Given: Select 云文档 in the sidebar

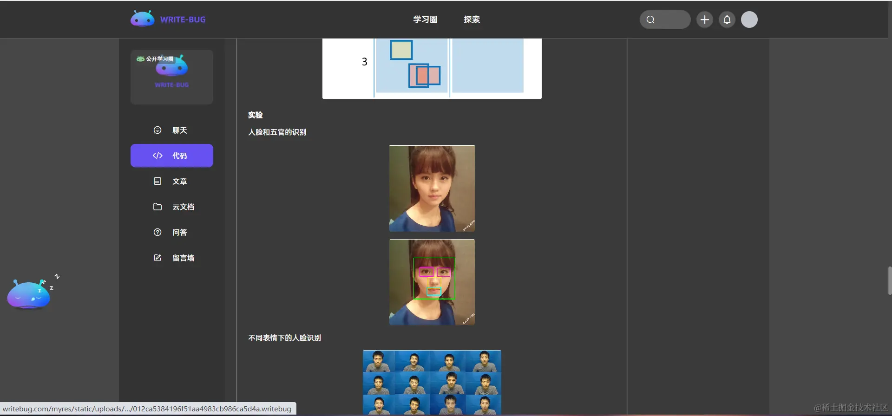Looking at the screenshot, I should click(172, 207).
